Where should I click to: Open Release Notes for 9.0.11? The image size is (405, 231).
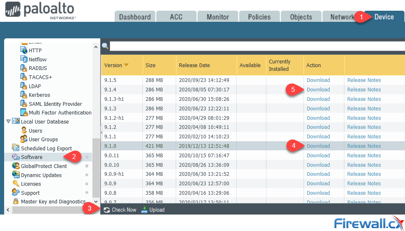(364, 156)
